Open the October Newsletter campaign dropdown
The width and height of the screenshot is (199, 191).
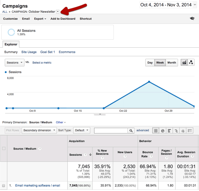coord(58,12)
